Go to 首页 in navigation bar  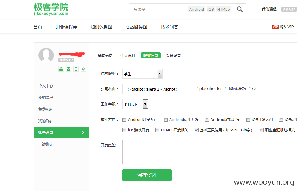pyautogui.click(x=38, y=27)
